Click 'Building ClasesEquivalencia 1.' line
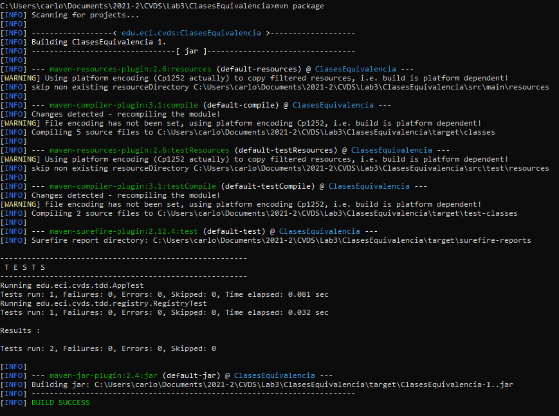Viewport: 559px width, 416px height. coord(99,42)
